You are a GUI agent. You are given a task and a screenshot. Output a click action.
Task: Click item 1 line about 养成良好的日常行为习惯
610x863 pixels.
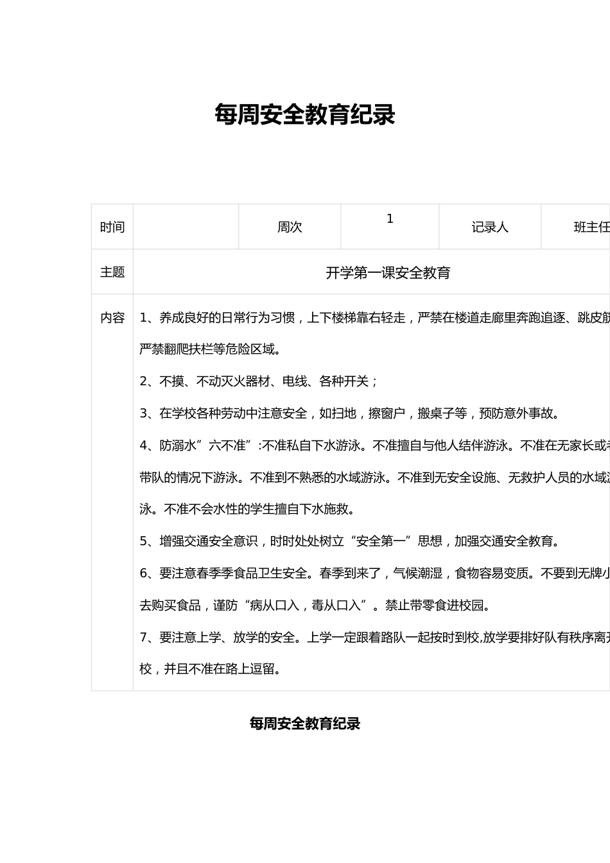[374, 318]
